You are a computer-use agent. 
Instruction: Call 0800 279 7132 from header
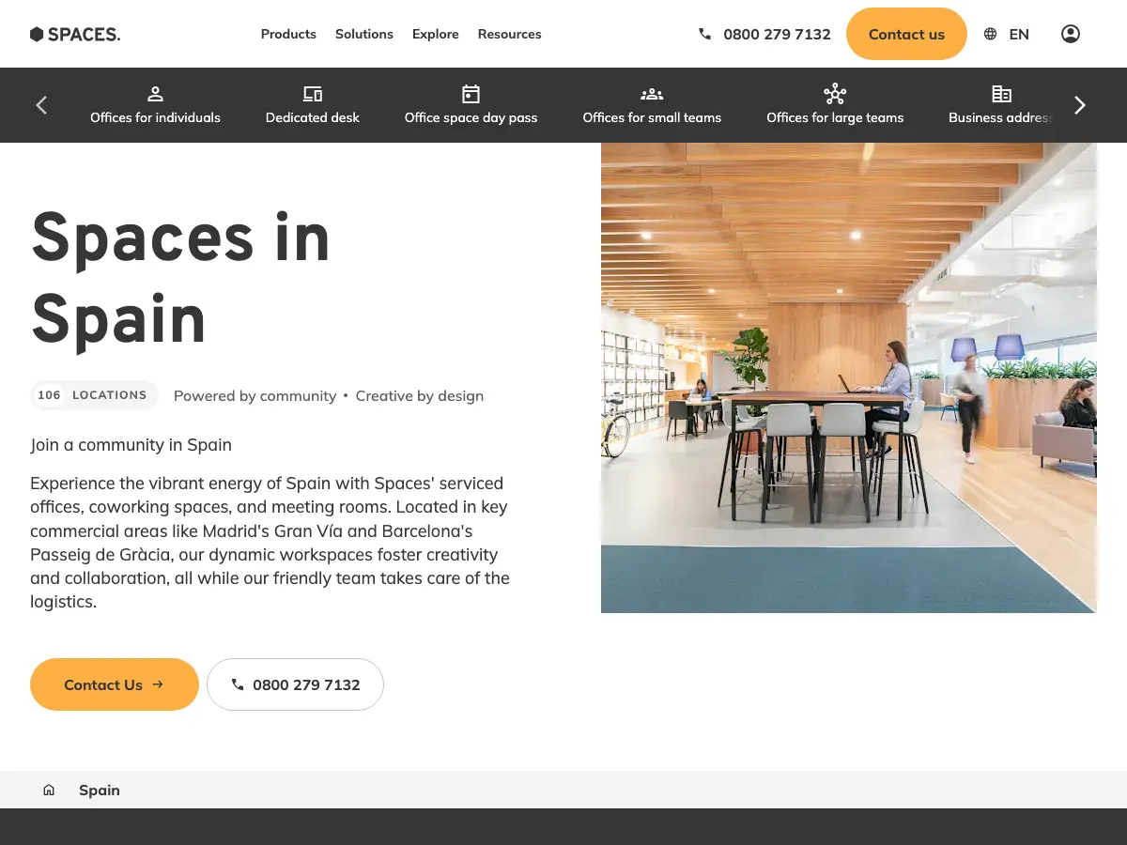point(777,34)
